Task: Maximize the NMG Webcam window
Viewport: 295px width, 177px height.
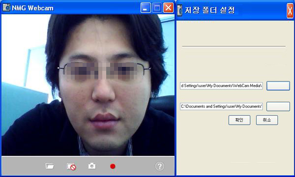Action: [157, 8]
